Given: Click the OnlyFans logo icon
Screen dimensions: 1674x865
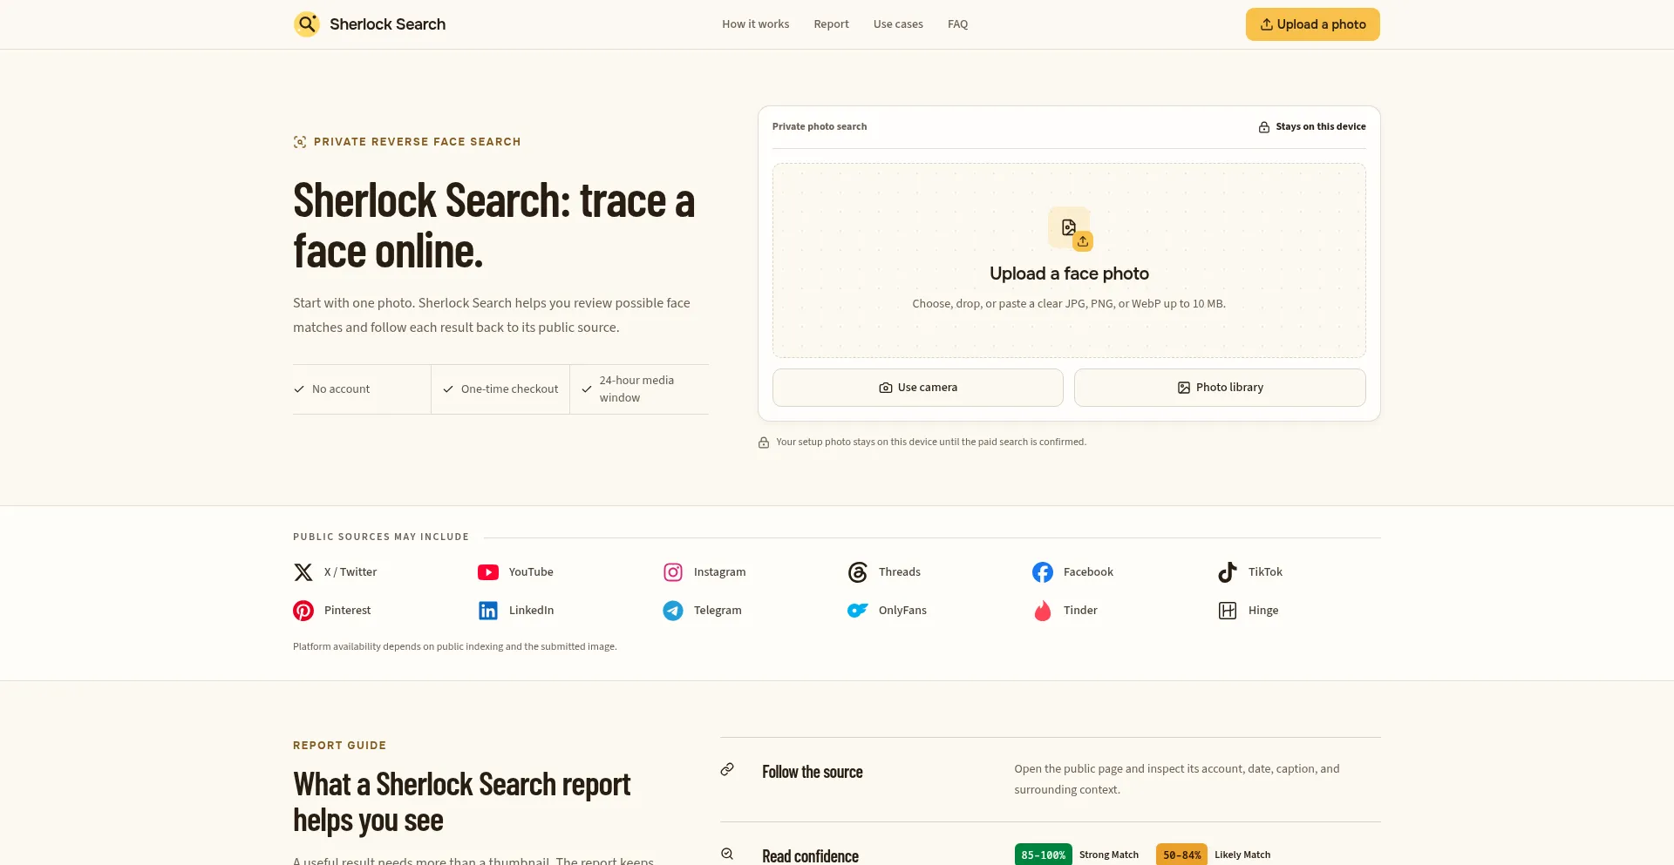Looking at the screenshot, I should coord(858,611).
